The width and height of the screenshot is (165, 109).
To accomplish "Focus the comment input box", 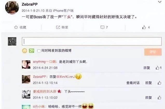I will pyautogui.click(x=92, y=41).
